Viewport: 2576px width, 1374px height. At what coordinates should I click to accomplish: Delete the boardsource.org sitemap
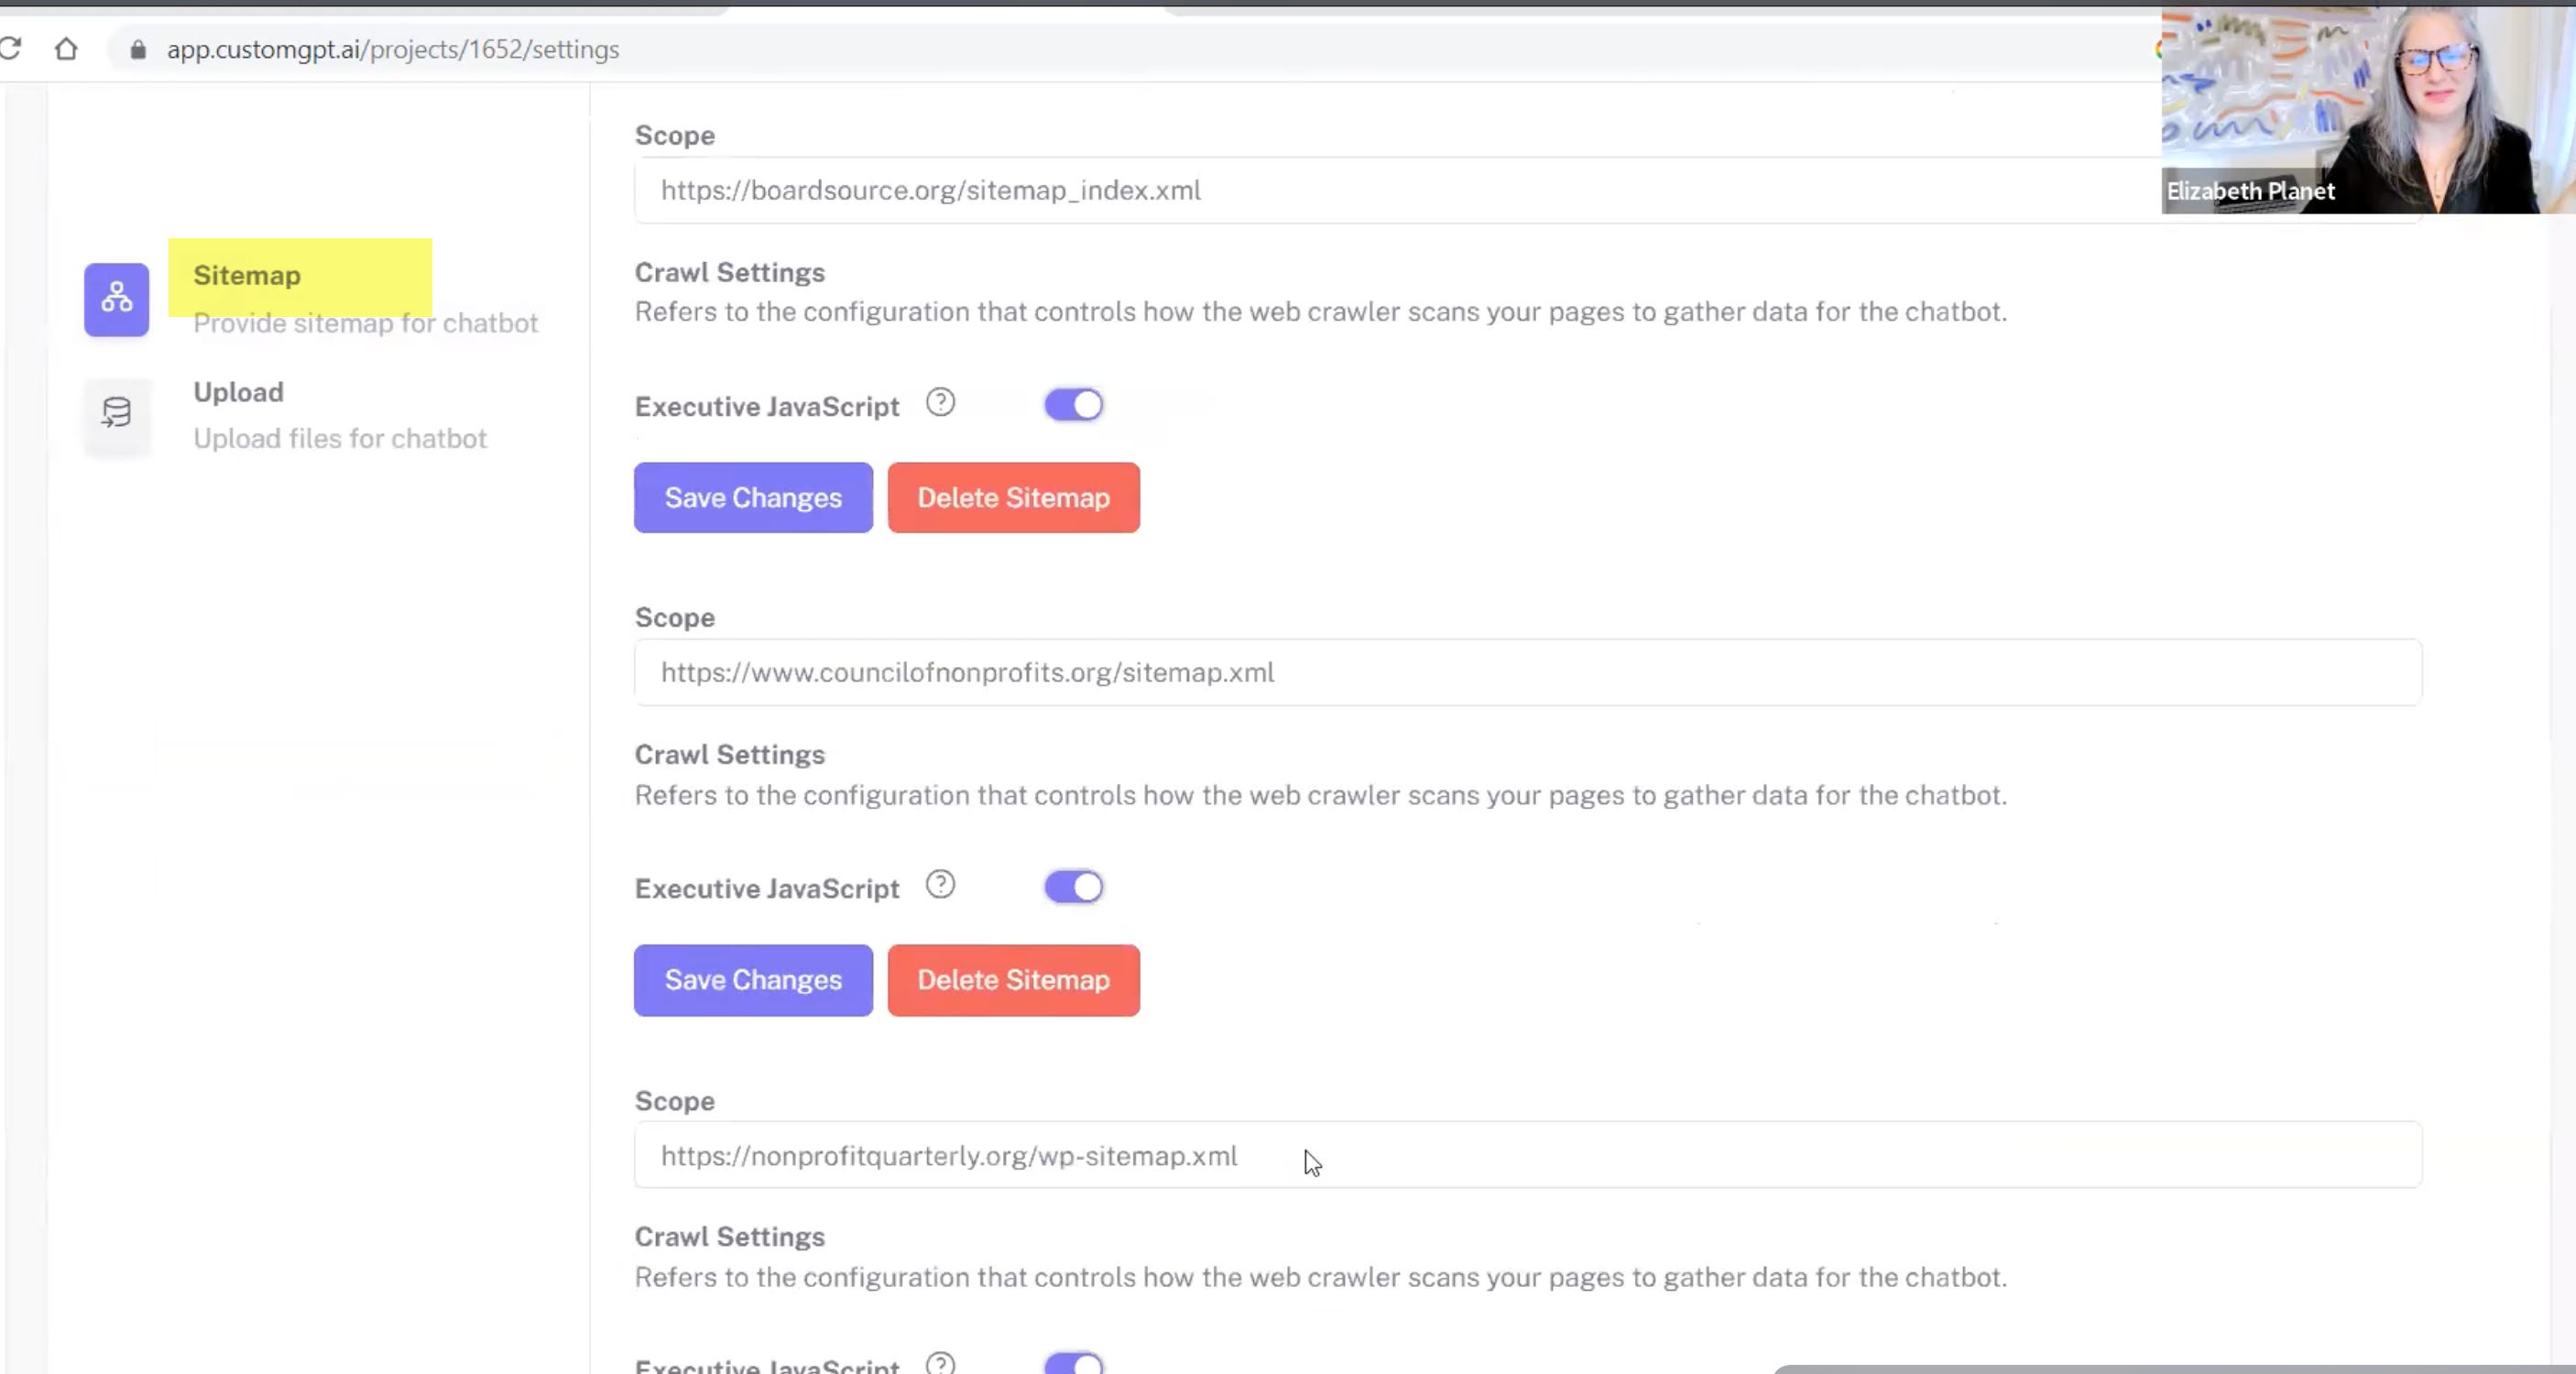(x=1013, y=497)
